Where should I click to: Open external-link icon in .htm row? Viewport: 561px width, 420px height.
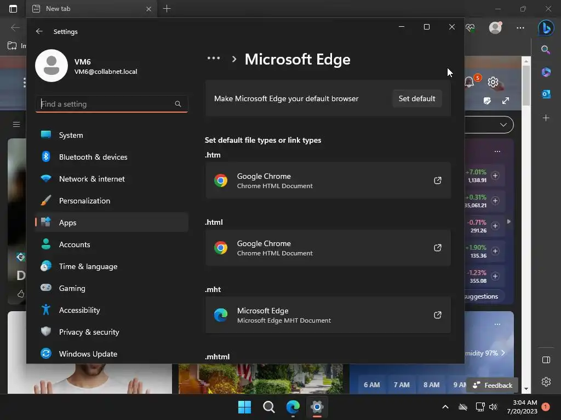[438, 180]
